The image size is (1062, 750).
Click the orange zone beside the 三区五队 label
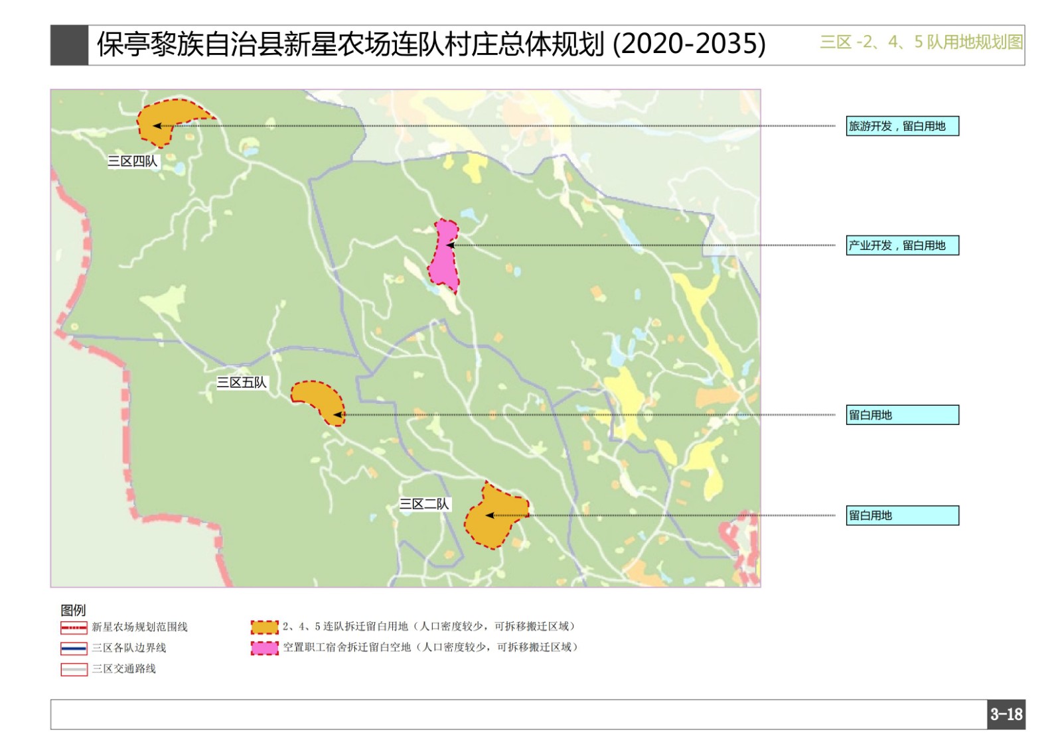point(317,398)
